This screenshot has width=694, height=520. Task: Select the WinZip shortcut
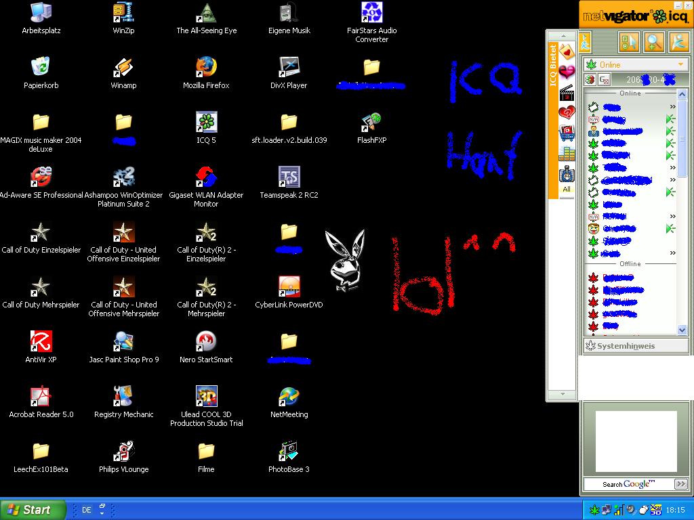123,18
